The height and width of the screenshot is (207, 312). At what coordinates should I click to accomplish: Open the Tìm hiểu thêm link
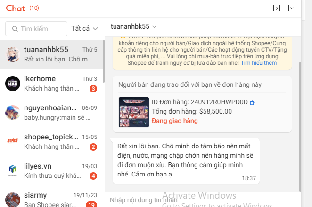click(259, 63)
